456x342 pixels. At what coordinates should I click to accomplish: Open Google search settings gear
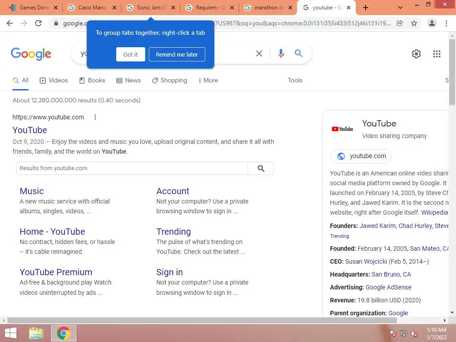pyautogui.click(x=416, y=54)
